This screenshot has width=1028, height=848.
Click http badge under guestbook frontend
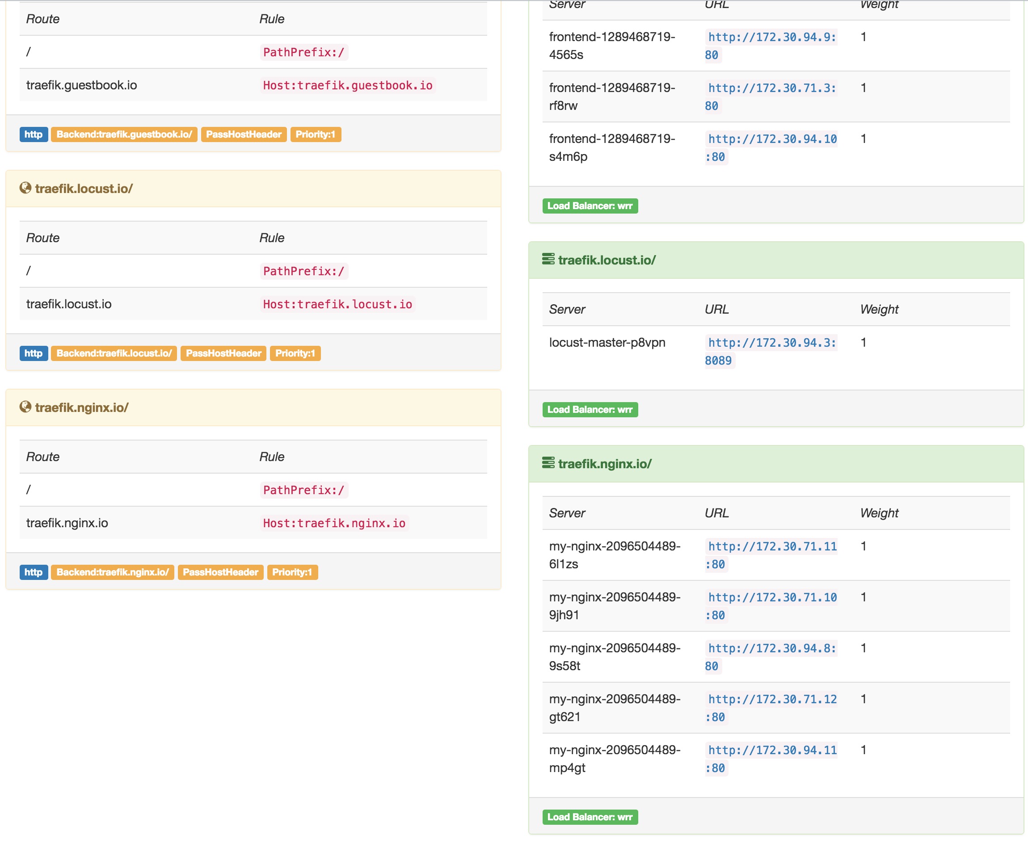33,134
